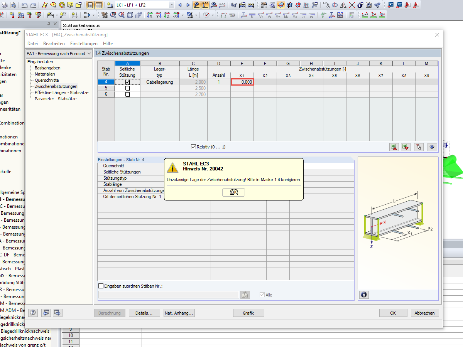Viewport: 463px width, 347px height.
Task: Confirm the Hinweis 20042 warning with OK
Action: click(233, 192)
